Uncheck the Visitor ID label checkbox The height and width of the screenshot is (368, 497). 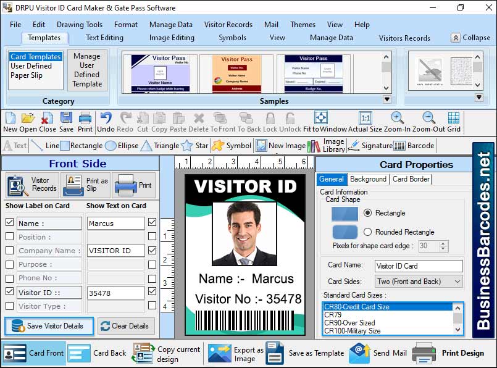[9, 292]
